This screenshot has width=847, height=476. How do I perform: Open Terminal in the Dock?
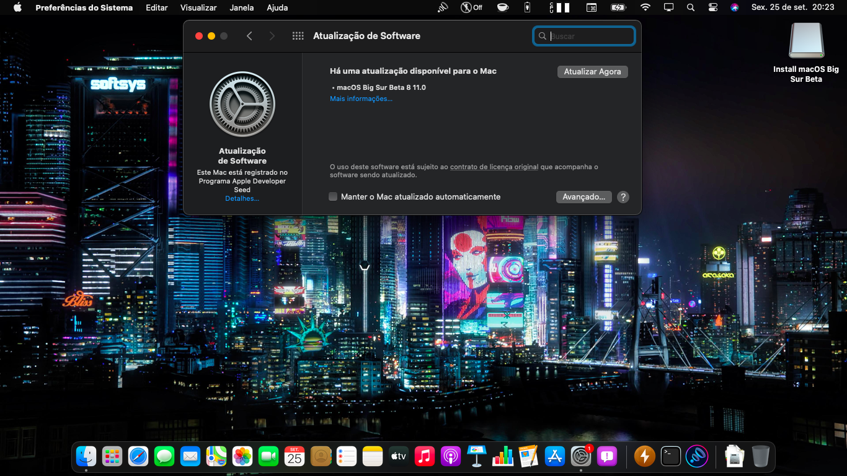click(x=671, y=457)
